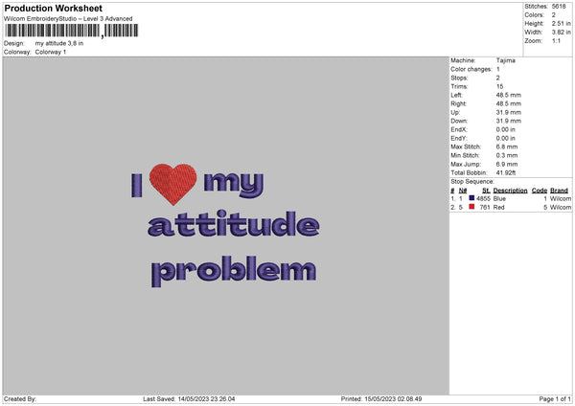This screenshot has width=575, height=406.
Task: Click the 'Colorway 1' value
Action: (x=51, y=52)
